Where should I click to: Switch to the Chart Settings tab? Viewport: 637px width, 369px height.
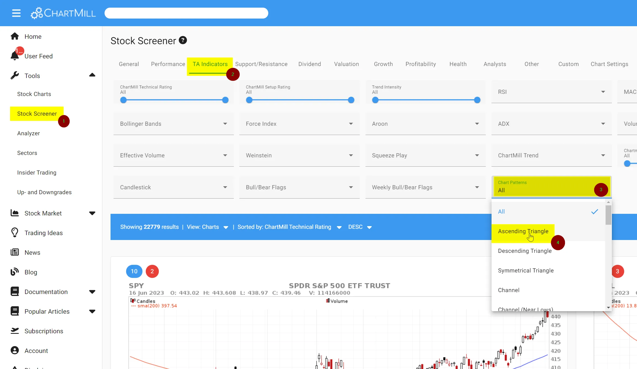click(609, 64)
